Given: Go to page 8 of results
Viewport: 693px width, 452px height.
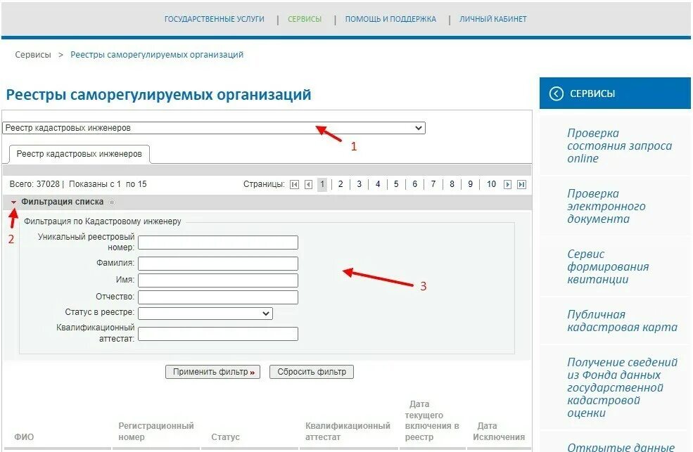Looking at the screenshot, I should point(452,184).
